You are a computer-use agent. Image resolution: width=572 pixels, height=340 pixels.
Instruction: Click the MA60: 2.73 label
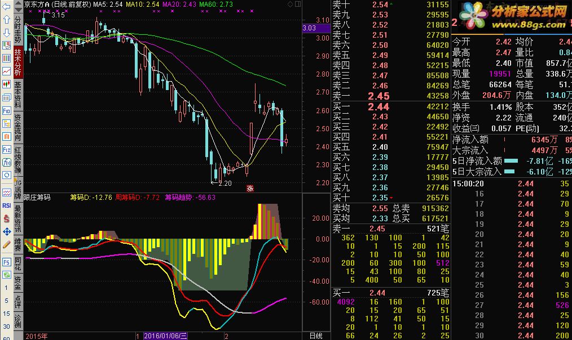pos(216,5)
